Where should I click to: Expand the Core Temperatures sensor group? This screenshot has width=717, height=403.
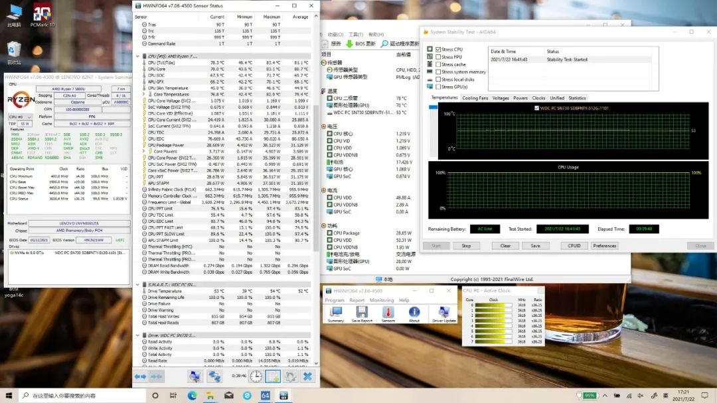(145, 94)
